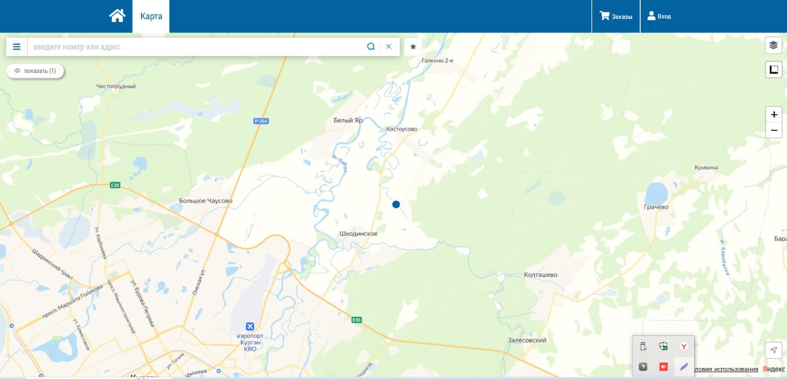Click the Колташево label on map
Viewport: 787px width, 379px height.
(x=540, y=275)
